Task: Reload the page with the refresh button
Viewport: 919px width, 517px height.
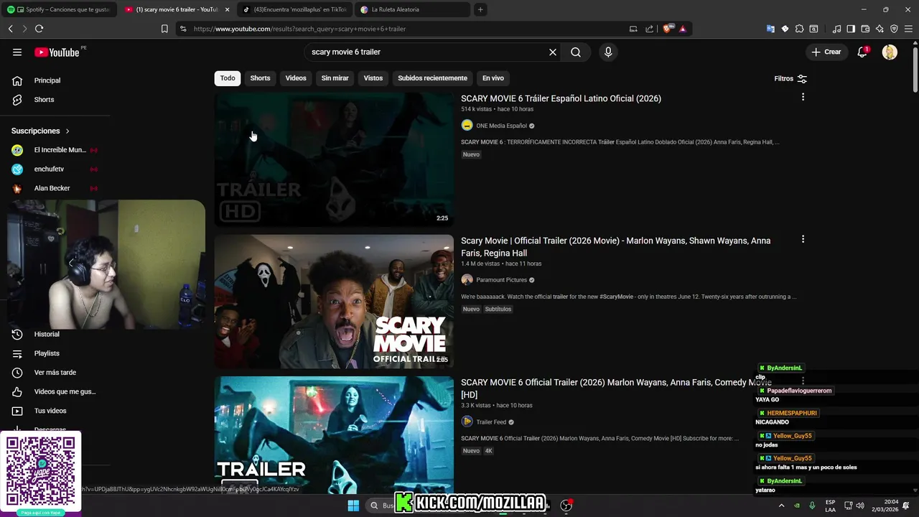Action: point(39,29)
